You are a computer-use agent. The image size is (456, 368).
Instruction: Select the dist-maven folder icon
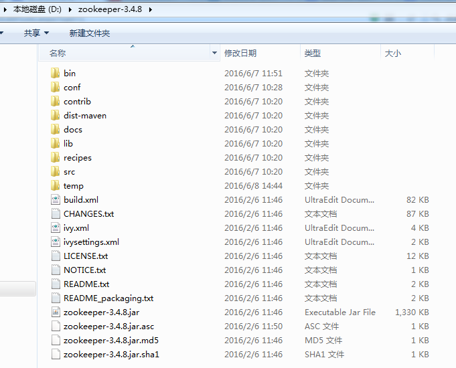56,115
